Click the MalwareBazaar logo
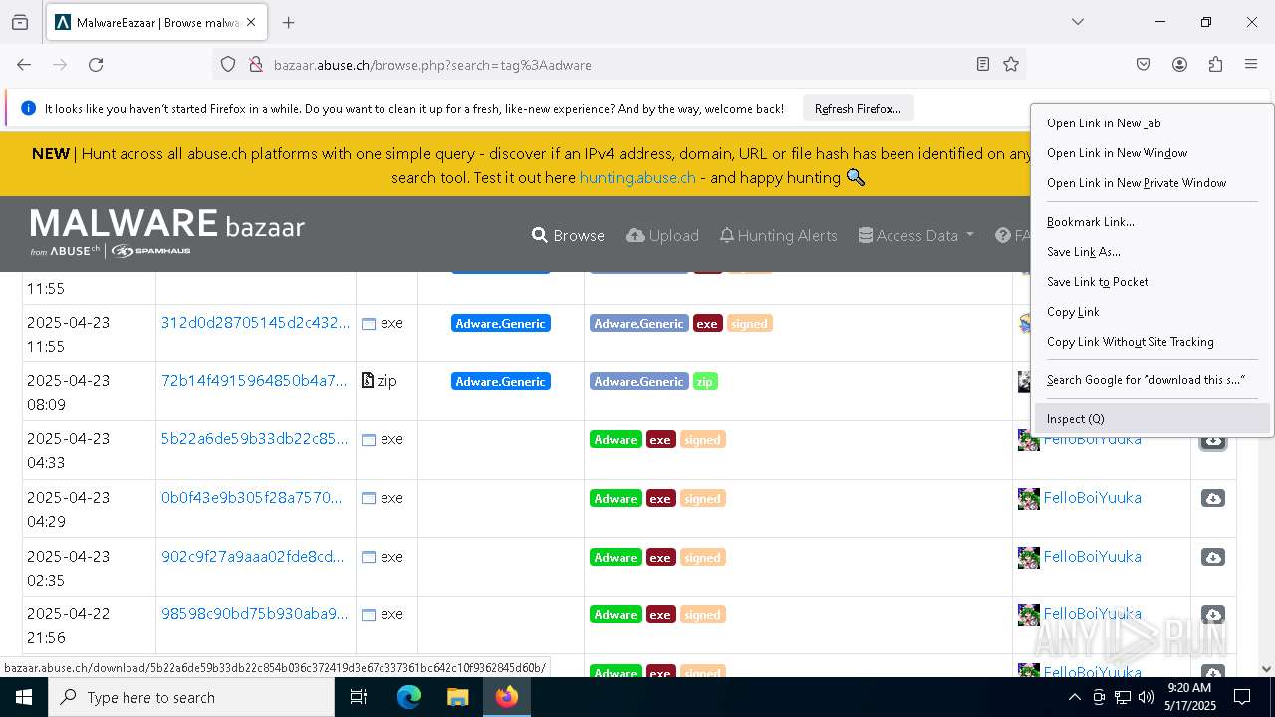 coord(167,233)
